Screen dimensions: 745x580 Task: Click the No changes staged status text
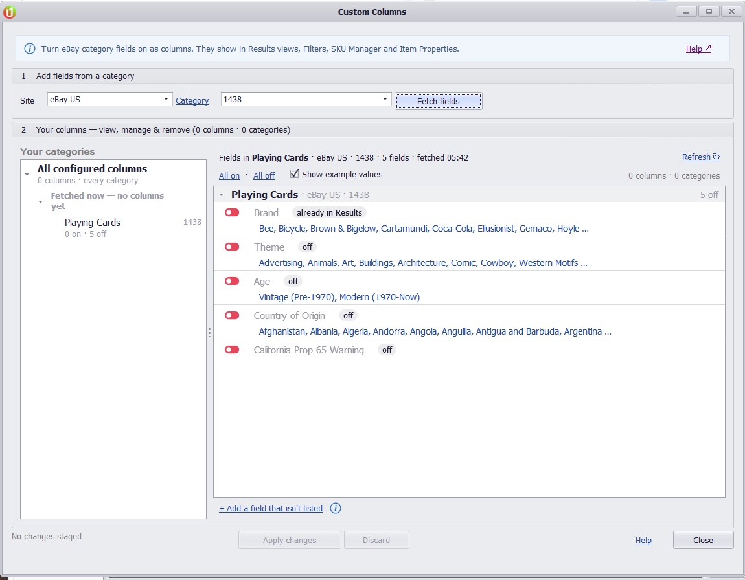point(47,537)
